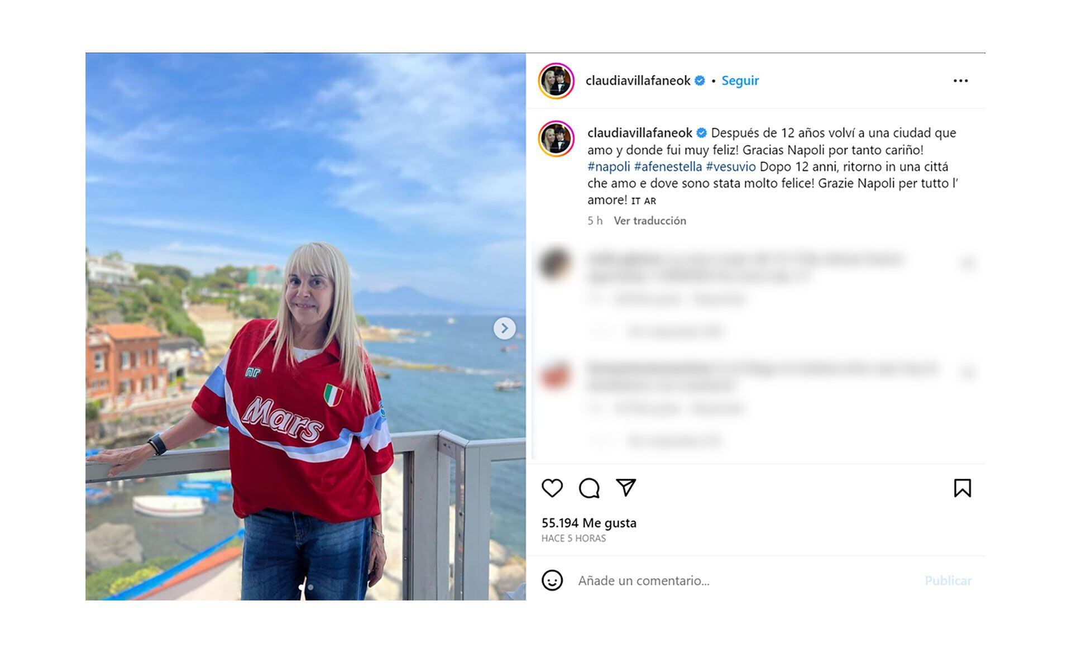
Task: Open the #afenestella hashtag
Action: click(x=668, y=166)
